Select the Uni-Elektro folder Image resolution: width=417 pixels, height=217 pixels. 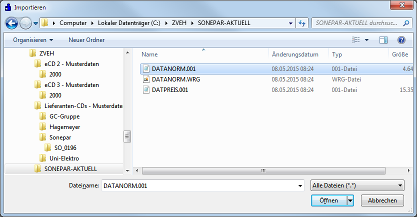(64, 158)
